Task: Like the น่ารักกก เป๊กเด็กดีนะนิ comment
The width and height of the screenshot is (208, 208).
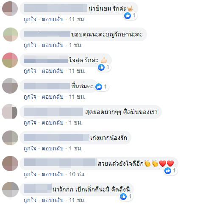Action: (x=30, y=200)
